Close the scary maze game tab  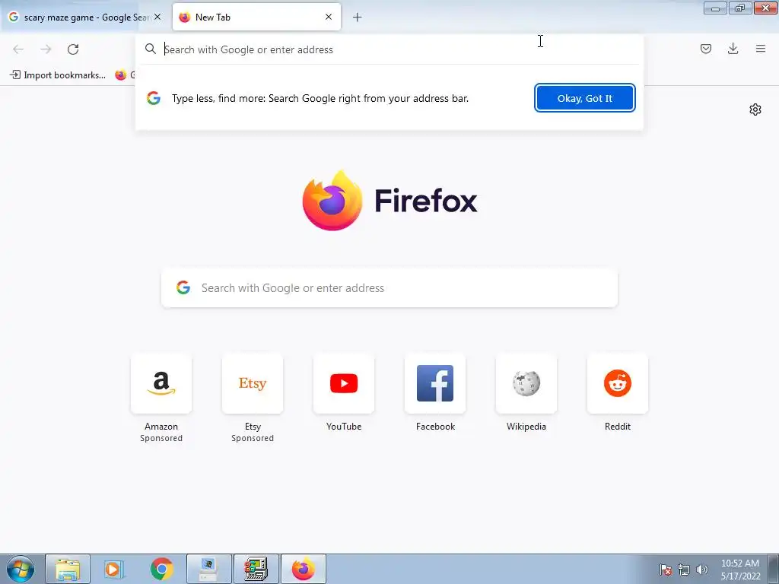click(x=157, y=17)
